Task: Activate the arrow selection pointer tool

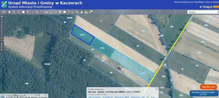Action: point(28,12)
